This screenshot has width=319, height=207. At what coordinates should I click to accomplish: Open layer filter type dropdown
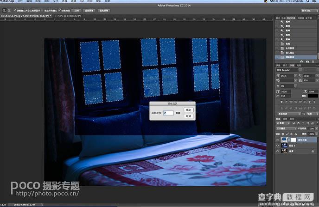click(x=283, y=123)
